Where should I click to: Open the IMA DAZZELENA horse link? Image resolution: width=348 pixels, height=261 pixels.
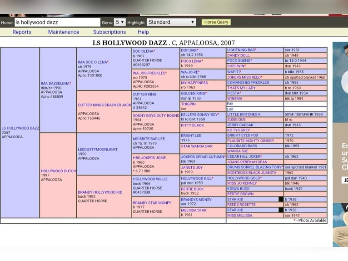55,84
